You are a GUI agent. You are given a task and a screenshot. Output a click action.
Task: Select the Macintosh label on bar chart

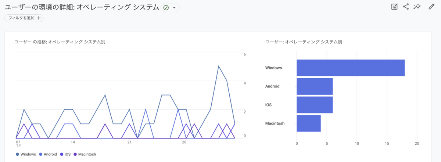click(x=275, y=123)
